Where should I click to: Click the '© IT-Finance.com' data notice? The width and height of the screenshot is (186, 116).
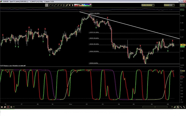click(13, 66)
